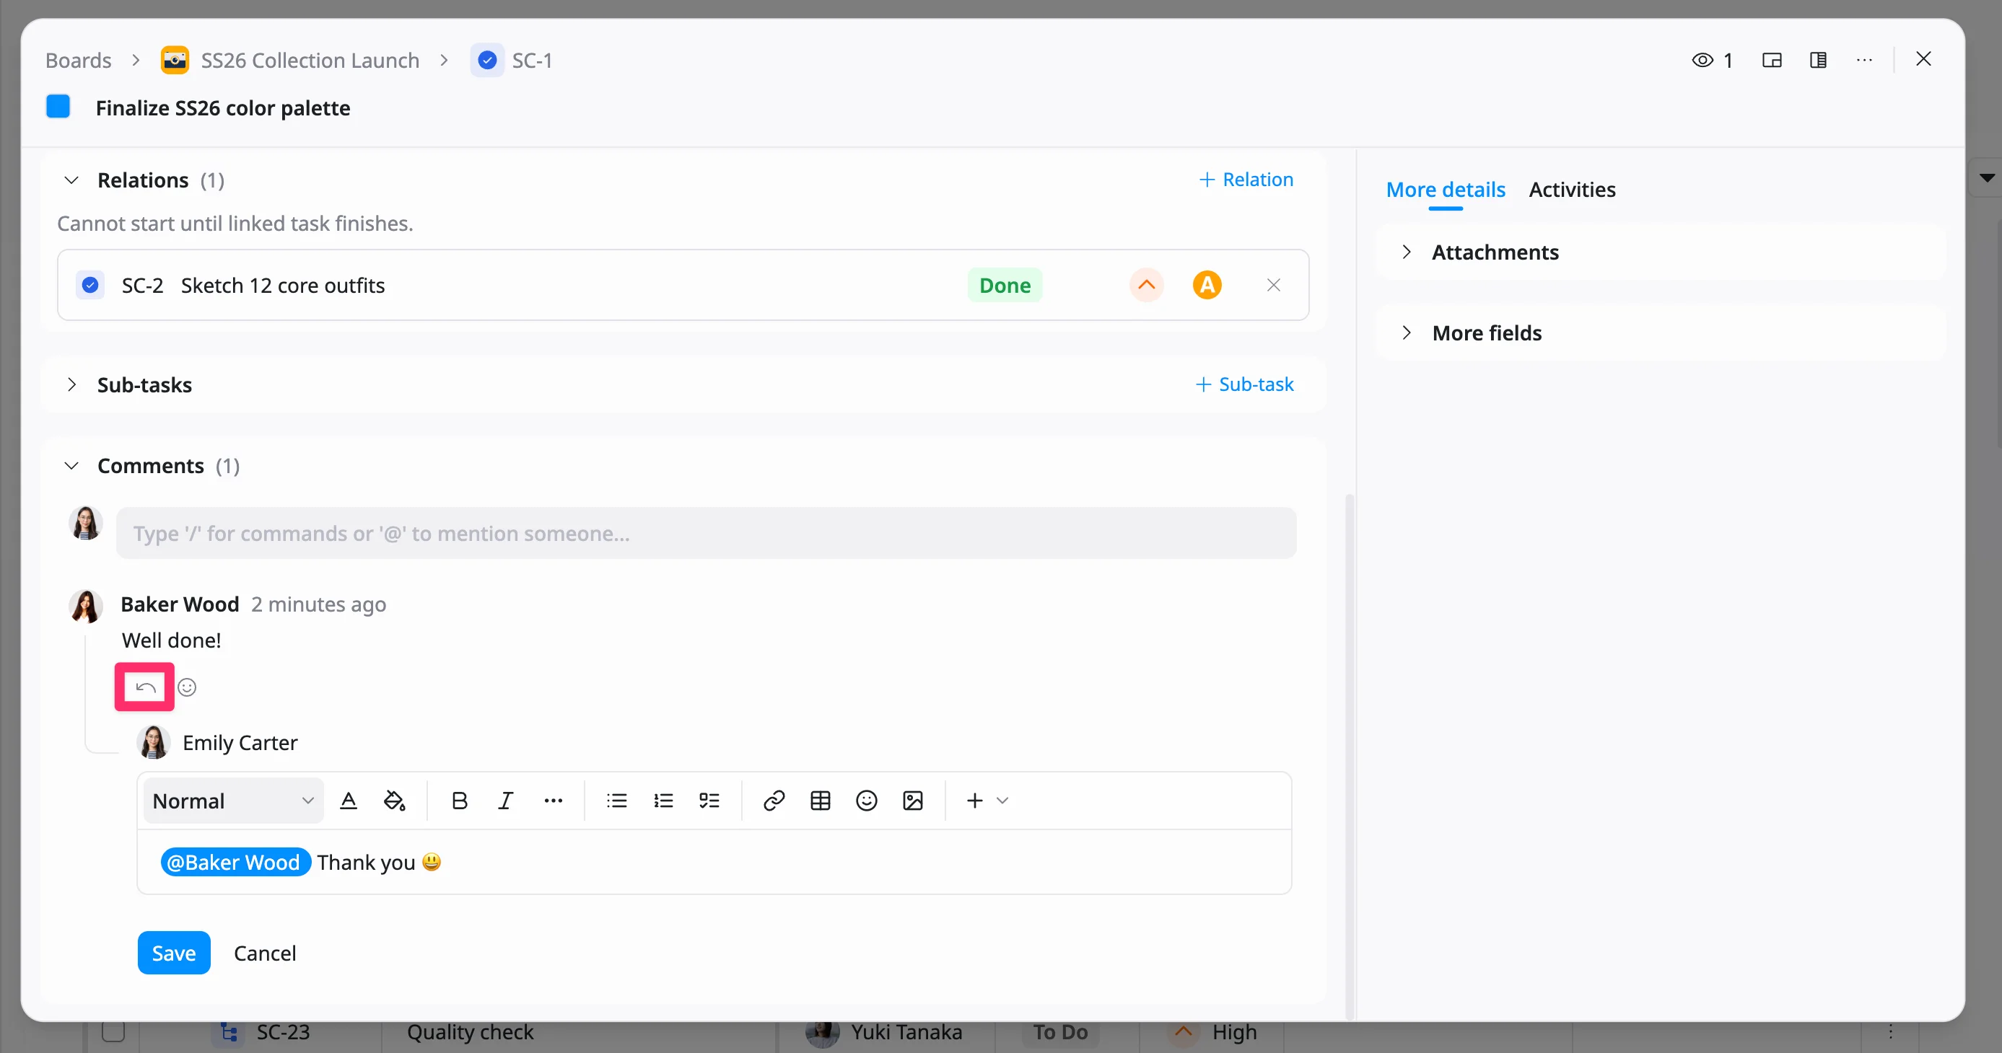Toggle the side panel layout icon
The width and height of the screenshot is (2002, 1053).
point(1818,60)
